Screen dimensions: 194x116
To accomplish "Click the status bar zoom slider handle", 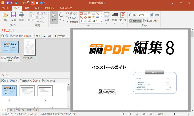I will [174, 114].
